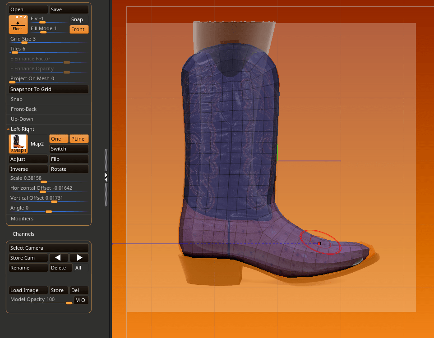The image size is (434, 338).
Task: Select the next camera arrow
Action: click(78, 257)
